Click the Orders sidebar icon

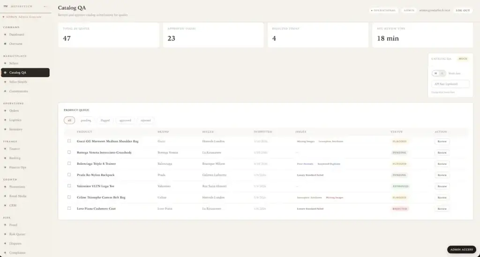pyautogui.click(x=5, y=110)
